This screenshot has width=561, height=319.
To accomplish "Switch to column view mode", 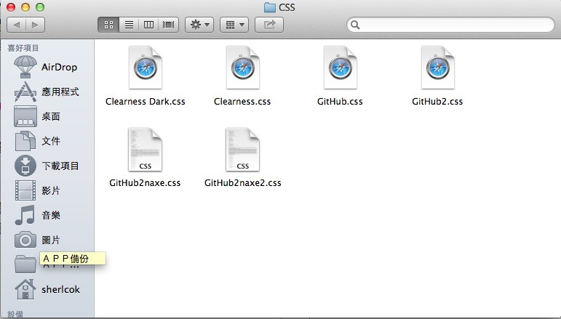I will pyautogui.click(x=148, y=25).
